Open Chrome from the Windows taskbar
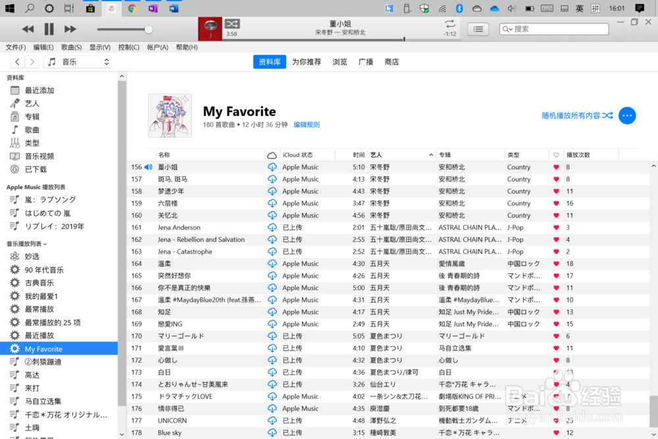 click(132, 8)
